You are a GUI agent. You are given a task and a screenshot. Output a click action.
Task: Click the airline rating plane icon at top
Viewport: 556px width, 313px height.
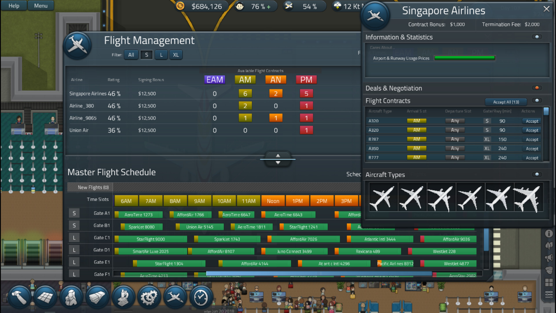click(x=289, y=6)
